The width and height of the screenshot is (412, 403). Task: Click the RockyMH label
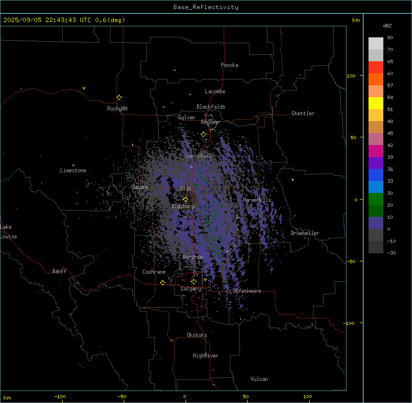click(x=117, y=109)
